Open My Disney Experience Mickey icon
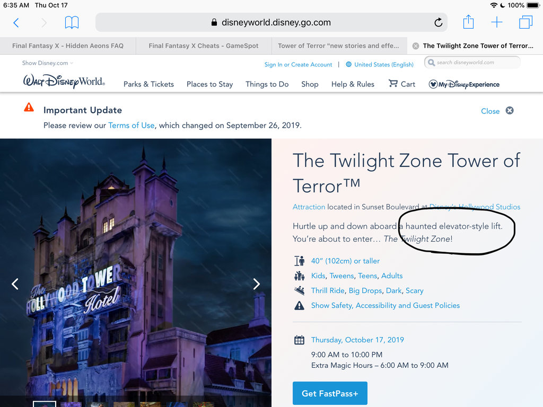Image resolution: width=543 pixels, height=407 pixels. (433, 84)
